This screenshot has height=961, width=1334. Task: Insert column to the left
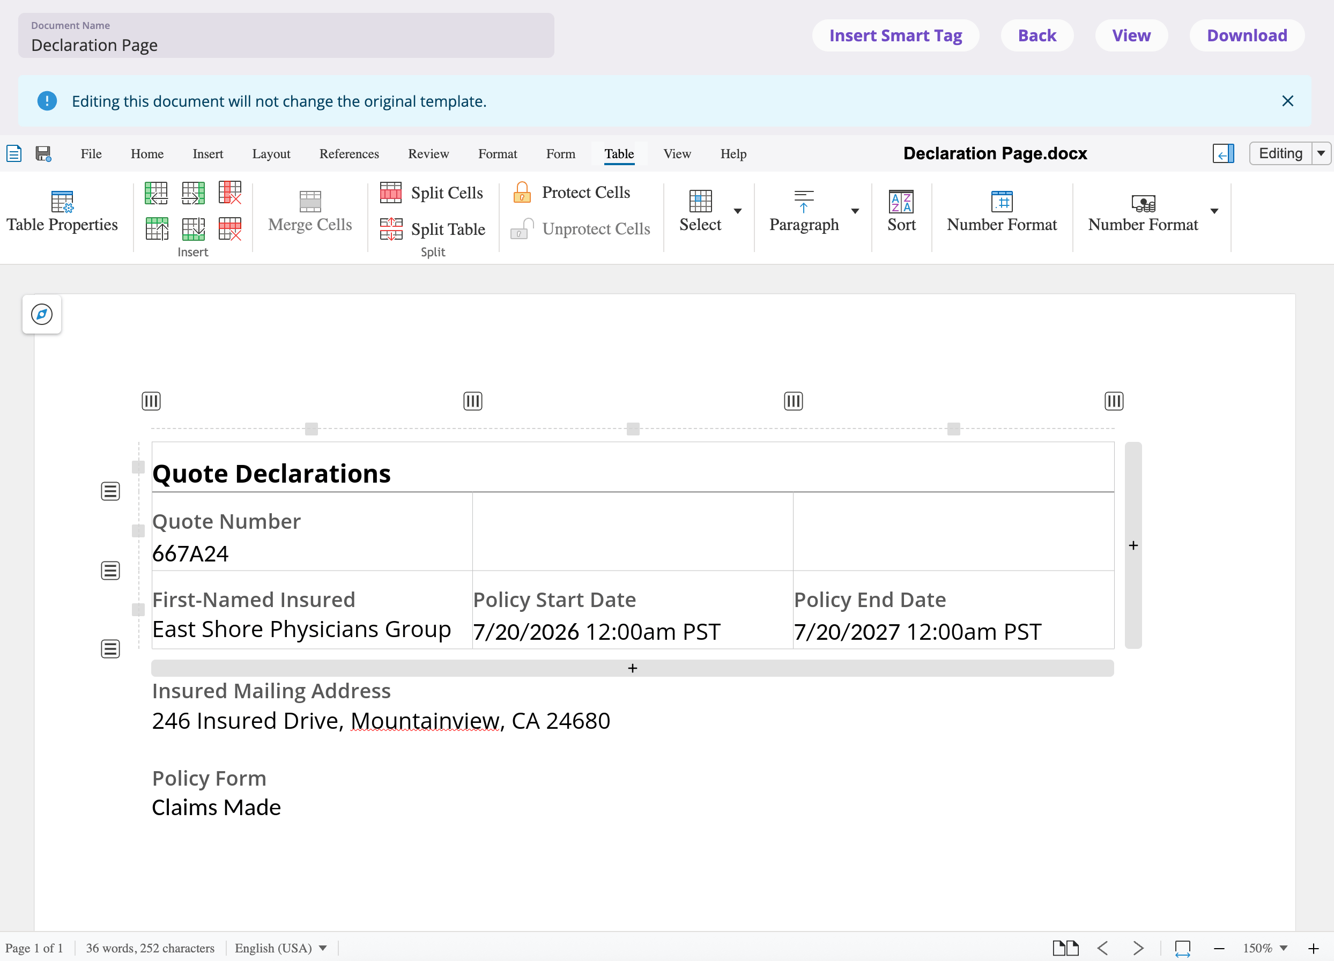[157, 193]
